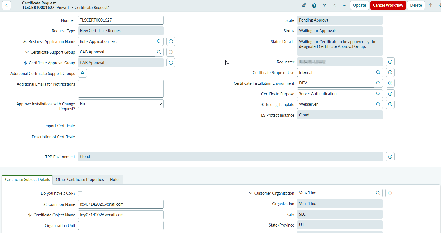Show info for Certificate Support Group

pyautogui.click(x=171, y=52)
